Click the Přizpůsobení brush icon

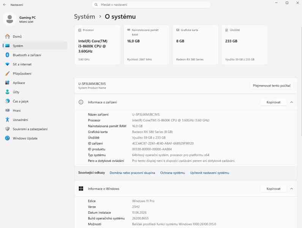tap(7, 73)
